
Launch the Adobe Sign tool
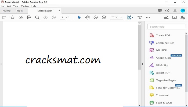pos(160,58)
